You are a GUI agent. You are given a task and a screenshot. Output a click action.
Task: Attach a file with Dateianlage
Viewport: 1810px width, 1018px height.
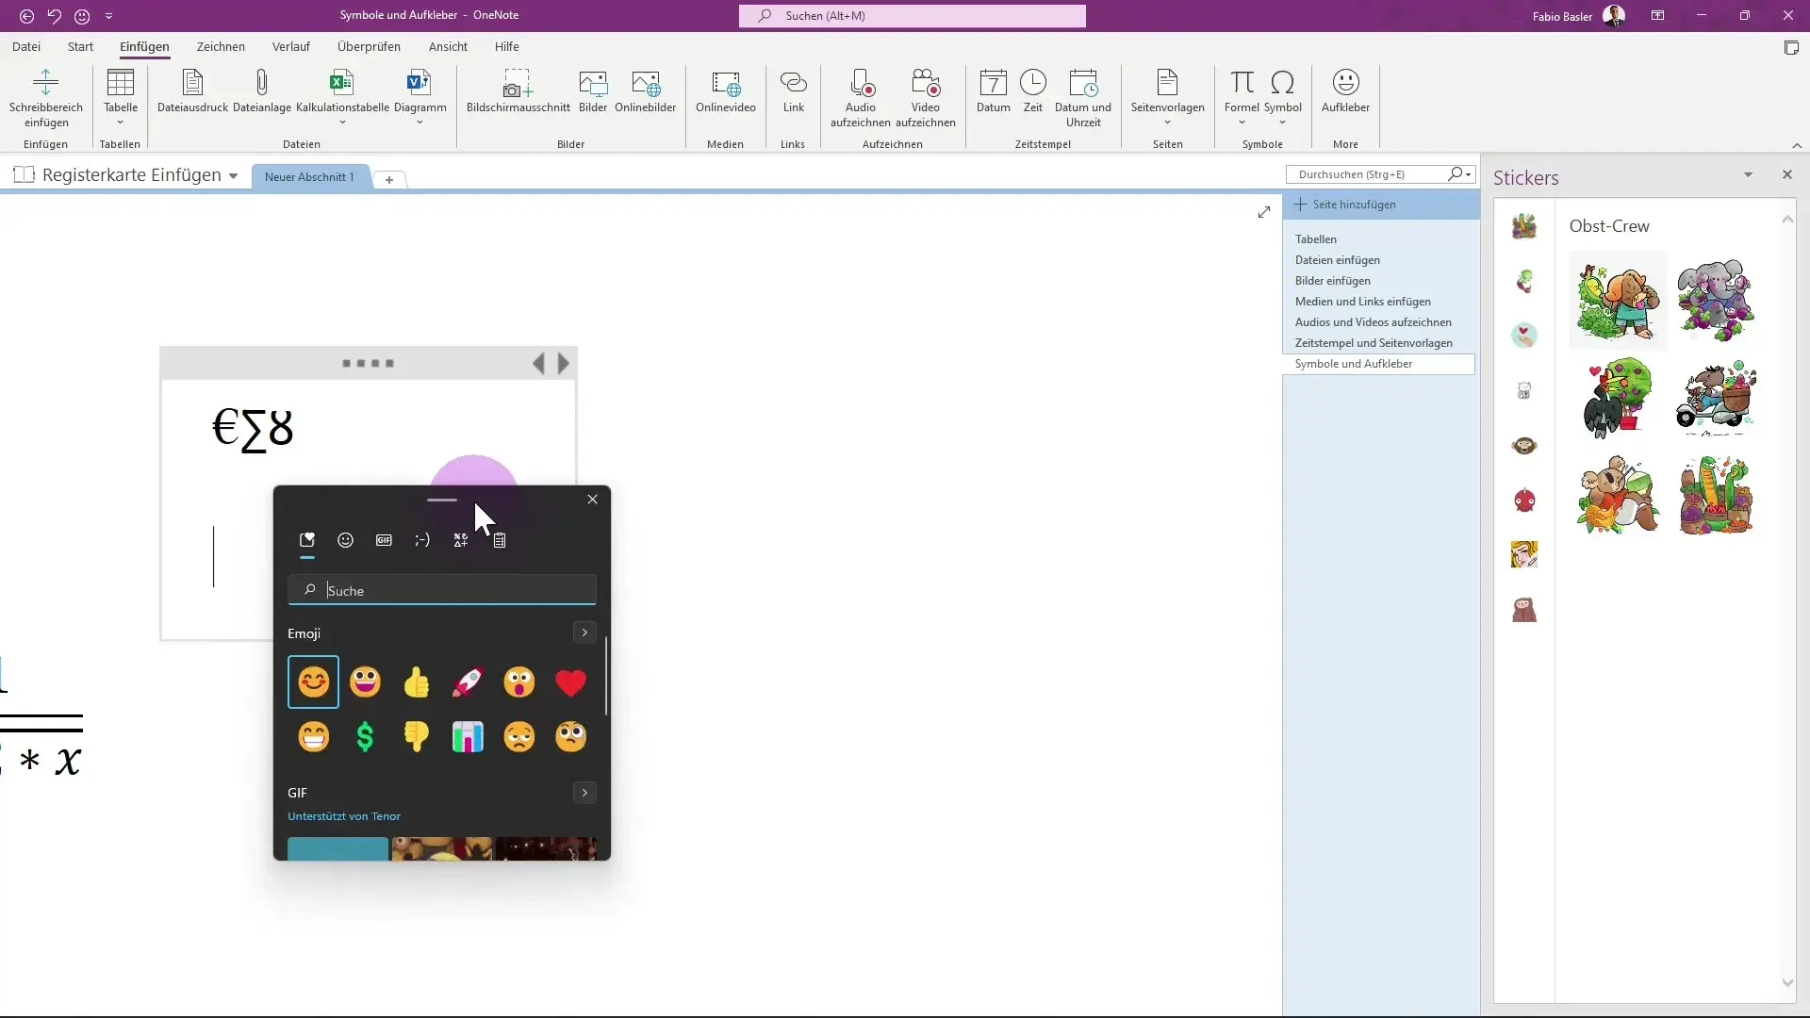pos(262,91)
